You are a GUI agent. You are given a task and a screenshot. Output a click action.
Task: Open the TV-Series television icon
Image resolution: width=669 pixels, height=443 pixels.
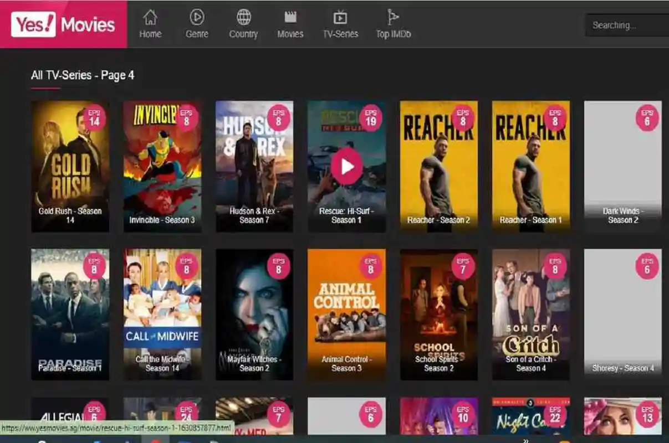[x=340, y=17]
